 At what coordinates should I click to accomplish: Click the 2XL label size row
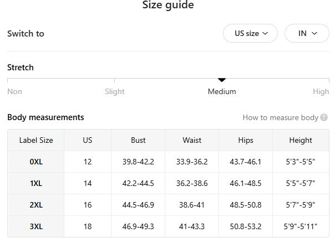(36, 205)
